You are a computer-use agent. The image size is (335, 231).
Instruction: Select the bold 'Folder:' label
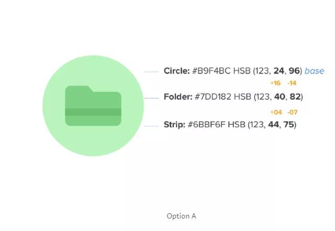click(x=177, y=97)
